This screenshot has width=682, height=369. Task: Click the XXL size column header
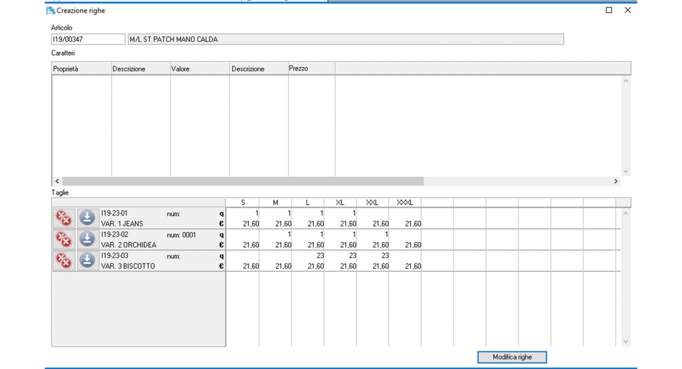[x=372, y=203]
